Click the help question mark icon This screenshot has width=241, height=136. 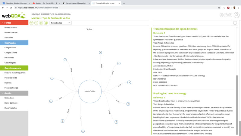(x=226, y=15)
